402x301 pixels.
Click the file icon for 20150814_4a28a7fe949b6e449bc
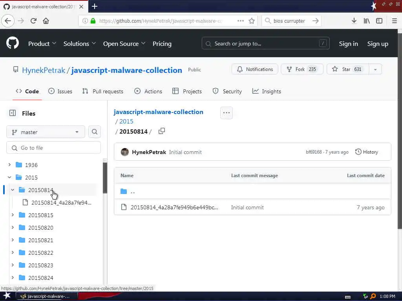point(124,207)
